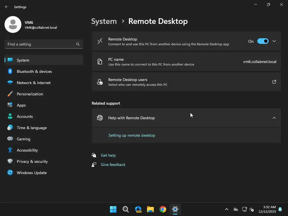Viewport: 288px width, 216px height.
Task: Click the Windows Update sync icon
Action: tap(10, 172)
